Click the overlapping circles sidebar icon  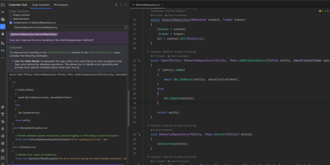tap(3, 107)
